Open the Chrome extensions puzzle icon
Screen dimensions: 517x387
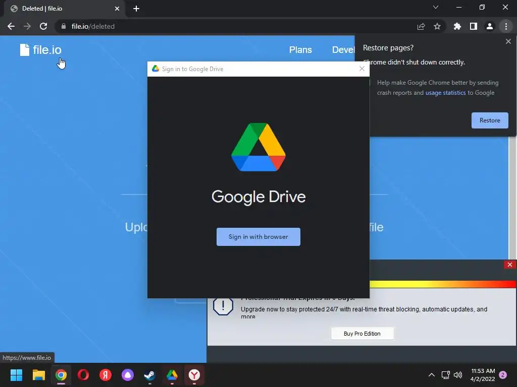click(x=457, y=26)
